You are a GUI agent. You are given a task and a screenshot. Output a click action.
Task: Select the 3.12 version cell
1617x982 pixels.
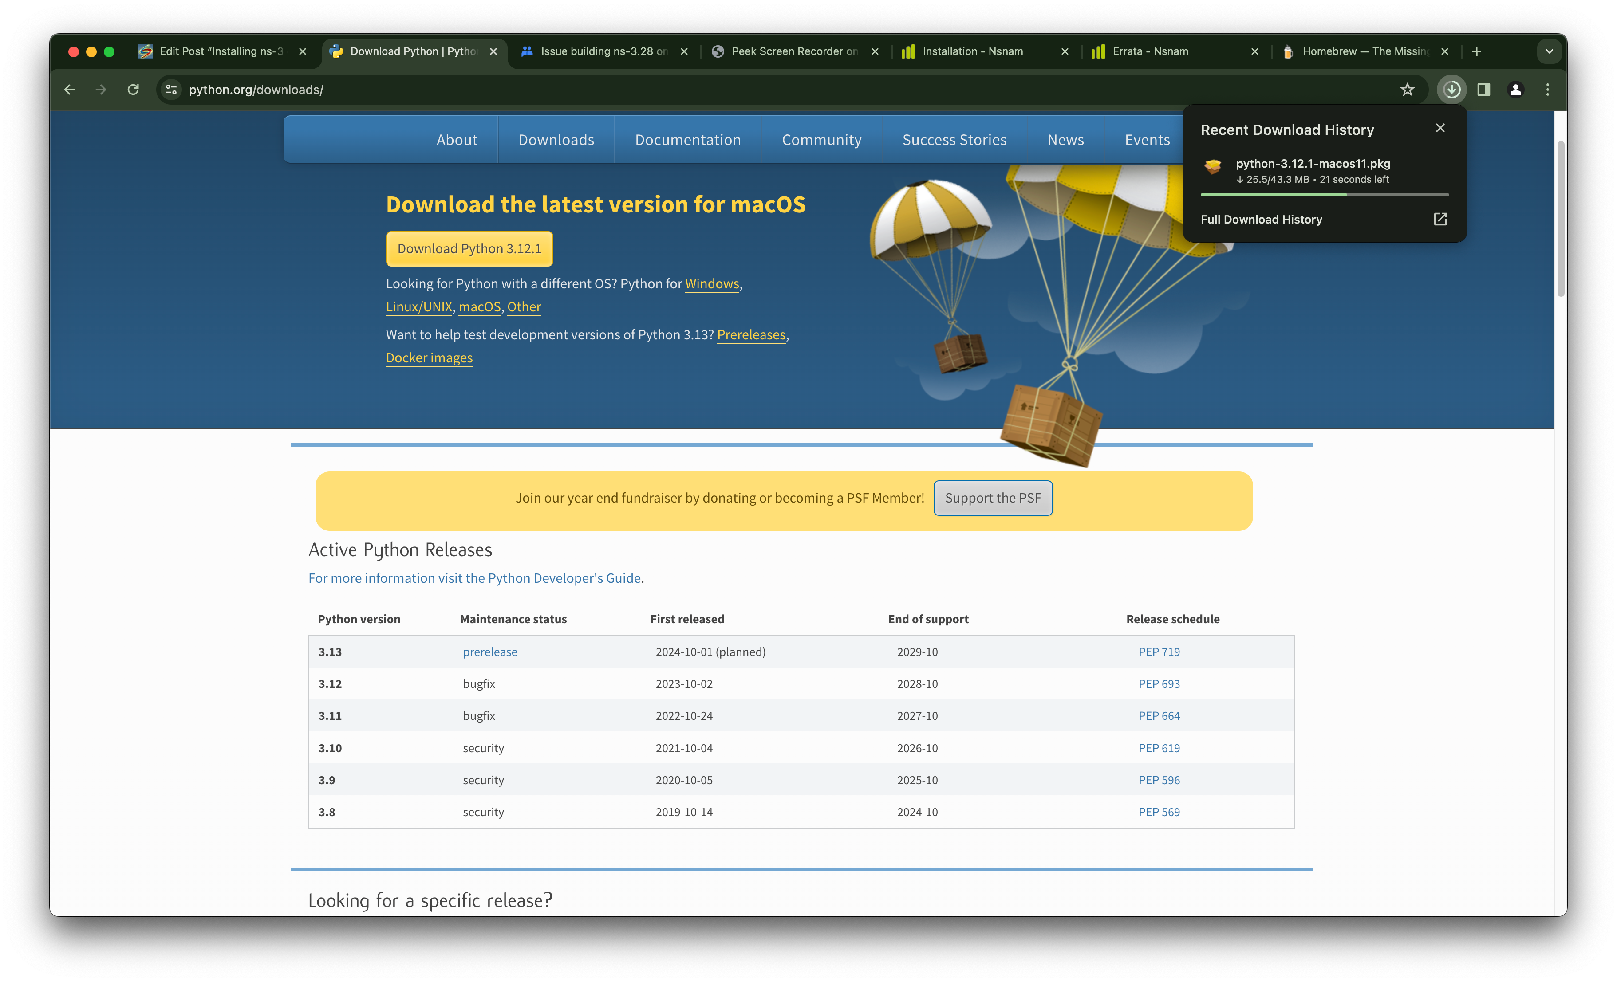pyautogui.click(x=330, y=683)
